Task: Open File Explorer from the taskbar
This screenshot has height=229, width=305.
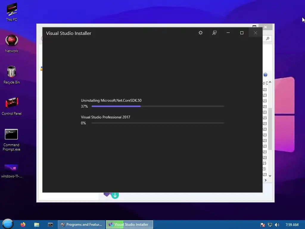Action: pos(37,225)
